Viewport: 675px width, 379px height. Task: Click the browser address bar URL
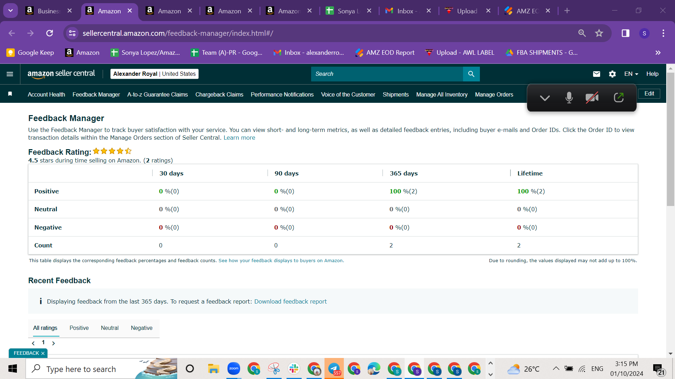coord(178,33)
